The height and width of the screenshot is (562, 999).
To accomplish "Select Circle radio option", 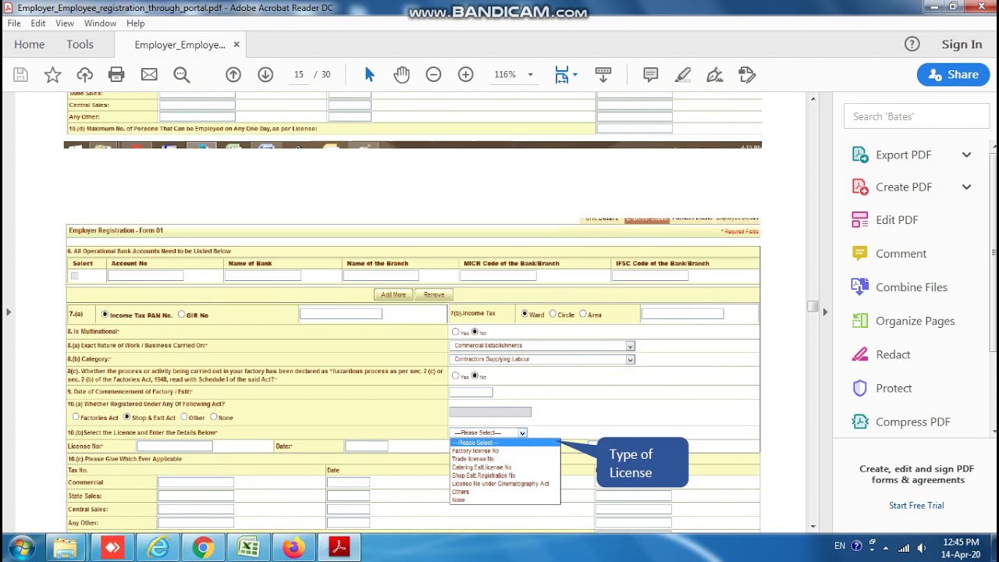I will tap(553, 314).
